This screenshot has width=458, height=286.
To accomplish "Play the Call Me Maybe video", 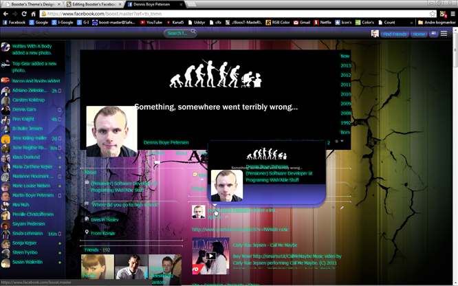I will click(x=211, y=256).
